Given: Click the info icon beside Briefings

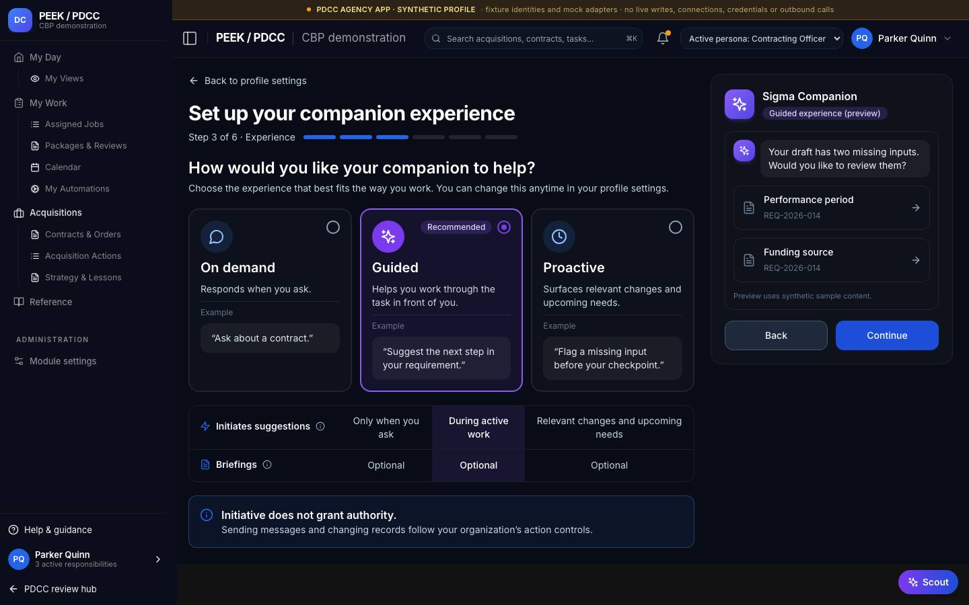Looking at the screenshot, I should (267, 465).
